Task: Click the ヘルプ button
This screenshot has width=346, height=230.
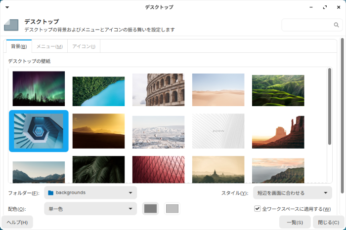Action: click(17, 222)
